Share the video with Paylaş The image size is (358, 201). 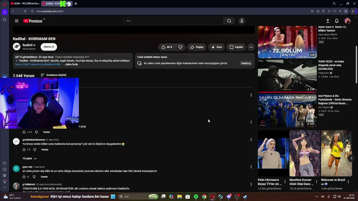coord(197,47)
